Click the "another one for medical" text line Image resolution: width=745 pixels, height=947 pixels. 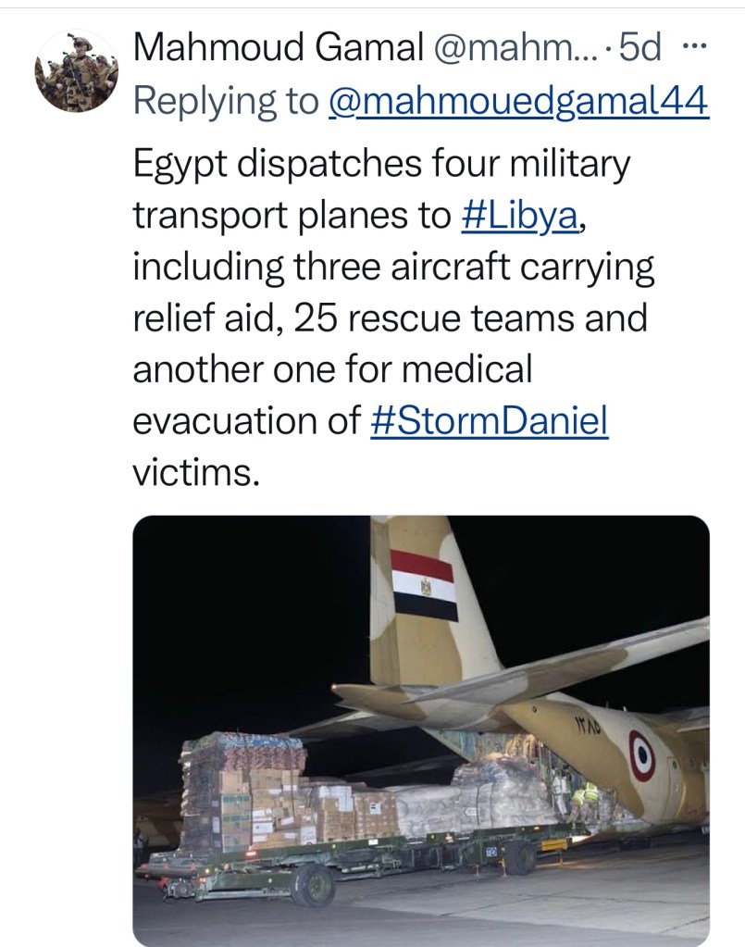[x=333, y=370]
